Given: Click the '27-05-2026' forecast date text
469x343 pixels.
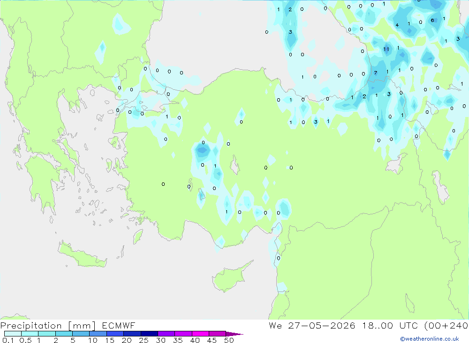Looking at the screenshot, I should point(322,326).
